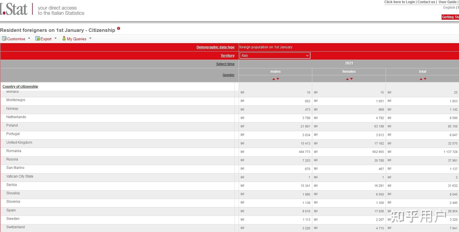Image resolution: width=459 pixels, height=232 pixels.
Task: Select the English language link
Action: pos(449,8)
